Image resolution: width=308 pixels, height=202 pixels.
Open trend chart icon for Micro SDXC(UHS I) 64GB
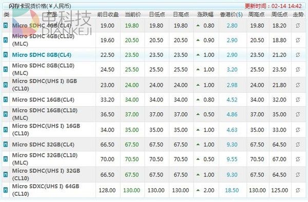tap(298, 190)
